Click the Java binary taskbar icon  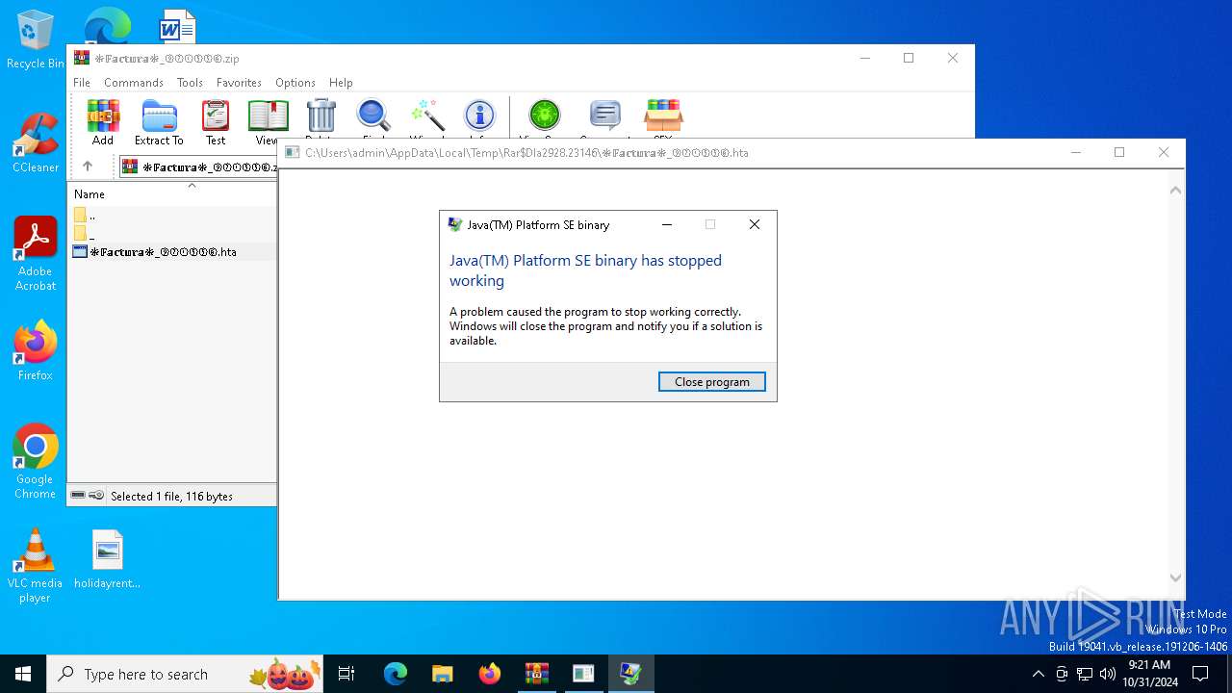[x=630, y=674]
